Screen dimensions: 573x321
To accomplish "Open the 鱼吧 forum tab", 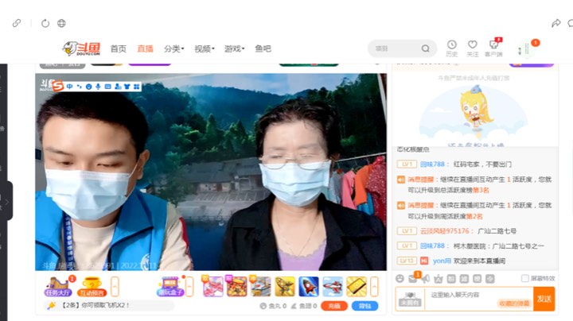I will [x=263, y=48].
